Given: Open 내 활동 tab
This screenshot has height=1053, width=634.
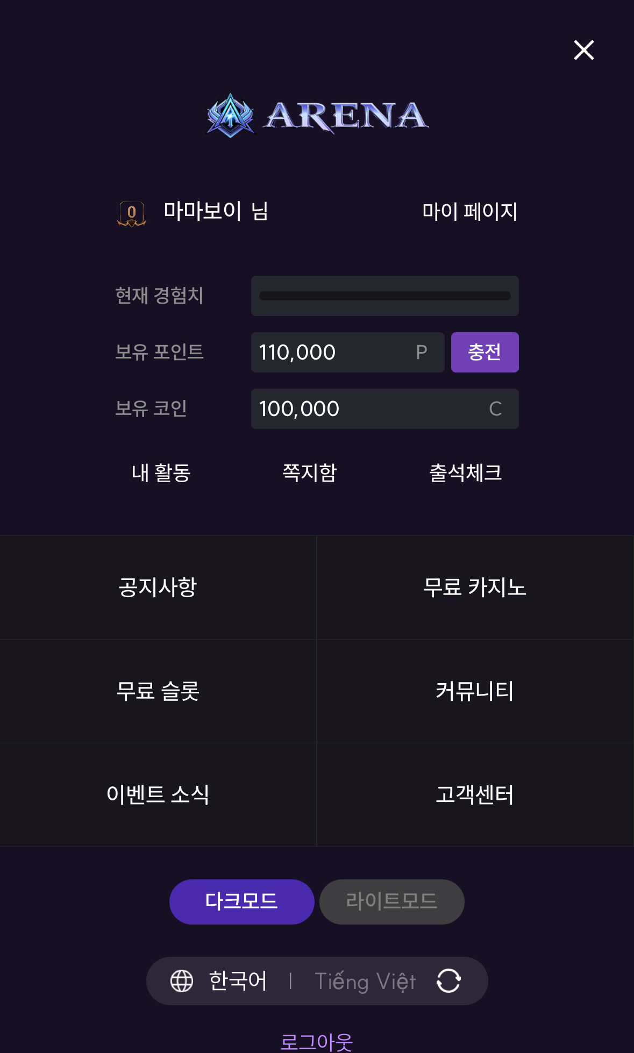Looking at the screenshot, I should (161, 473).
